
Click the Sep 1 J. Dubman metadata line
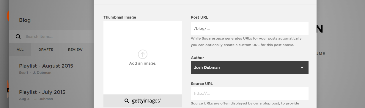[35, 73]
